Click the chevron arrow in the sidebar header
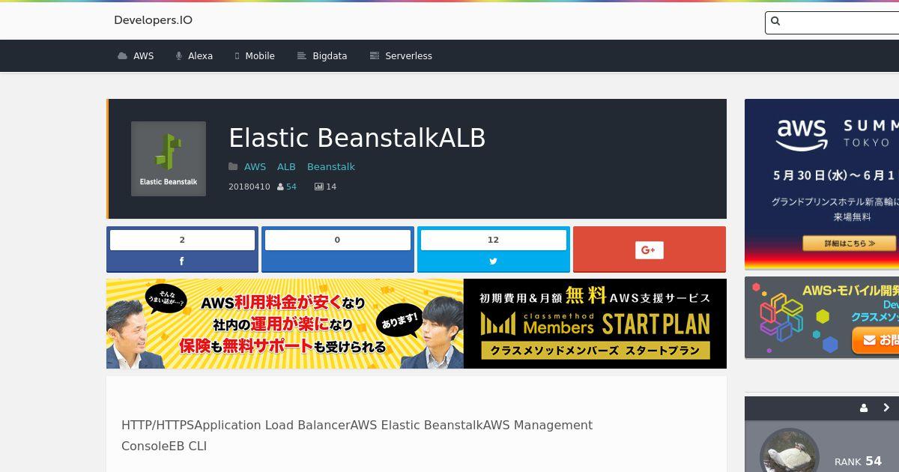This screenshot has width=899, height=472. [x=886, y=408]
